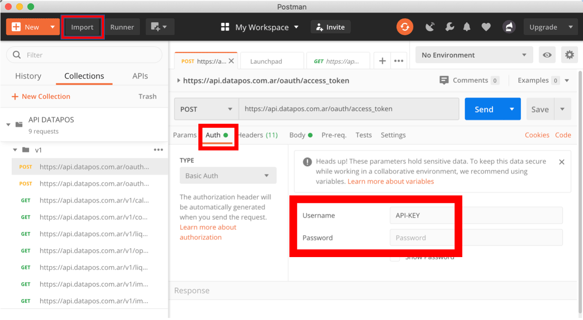Click the new window icon button
Screen dimensions: 583x320
pyautogui.click(x=160, y=27)
